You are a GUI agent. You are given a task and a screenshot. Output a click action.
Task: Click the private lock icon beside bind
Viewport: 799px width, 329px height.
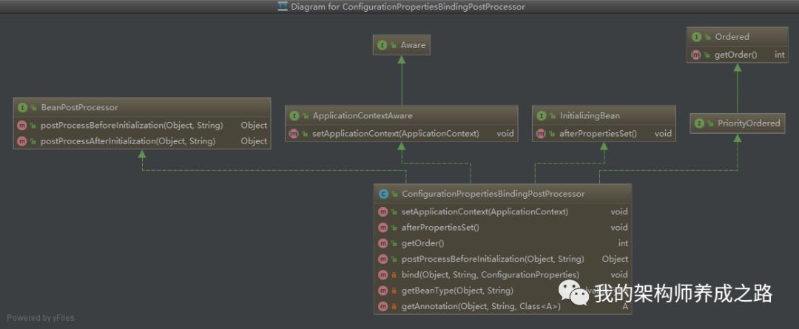[x=394, y=275]
